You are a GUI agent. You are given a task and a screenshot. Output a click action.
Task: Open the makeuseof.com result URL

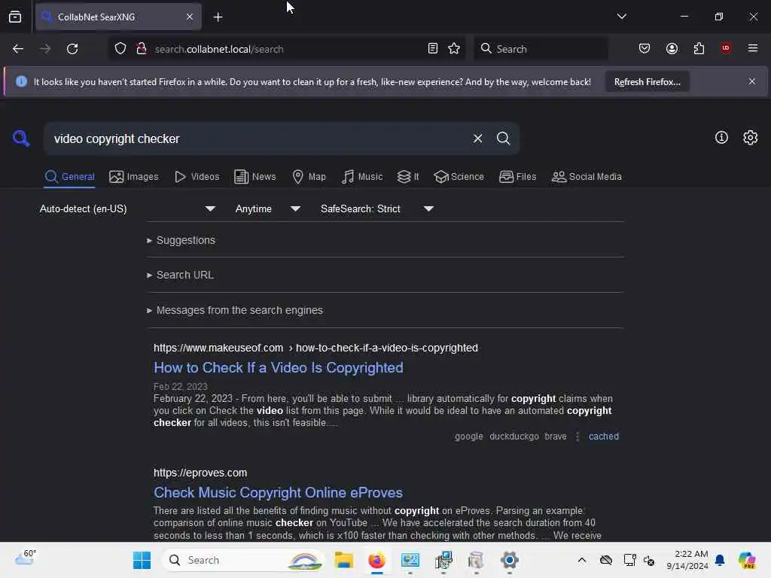pyautogui.click(x=315, y=348)
